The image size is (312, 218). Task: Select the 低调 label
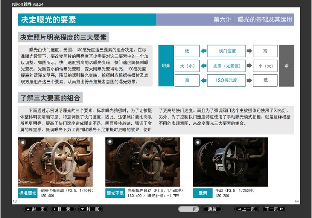(203, 193)
